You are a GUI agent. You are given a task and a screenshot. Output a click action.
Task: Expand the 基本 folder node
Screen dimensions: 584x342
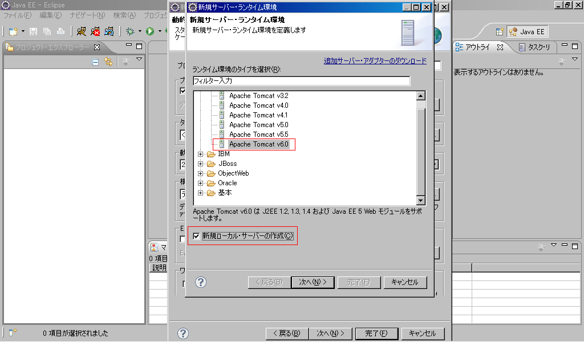point(200,193)
